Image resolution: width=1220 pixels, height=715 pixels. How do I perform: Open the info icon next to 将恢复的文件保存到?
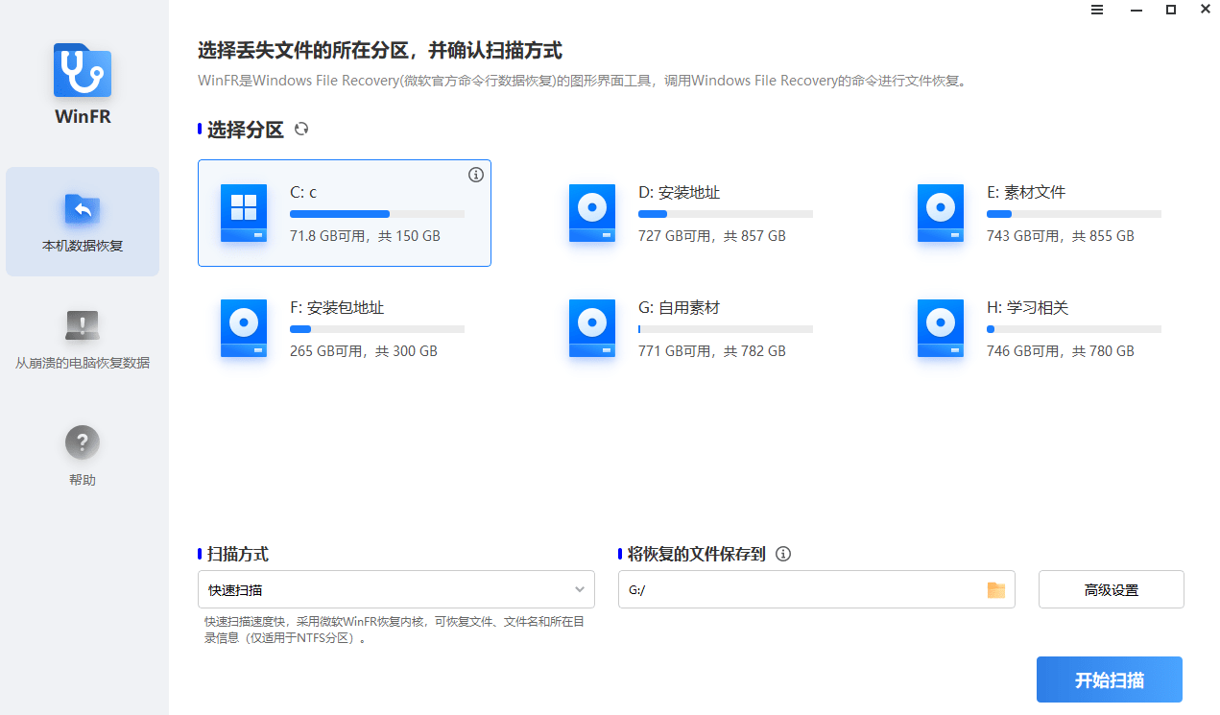784,554
